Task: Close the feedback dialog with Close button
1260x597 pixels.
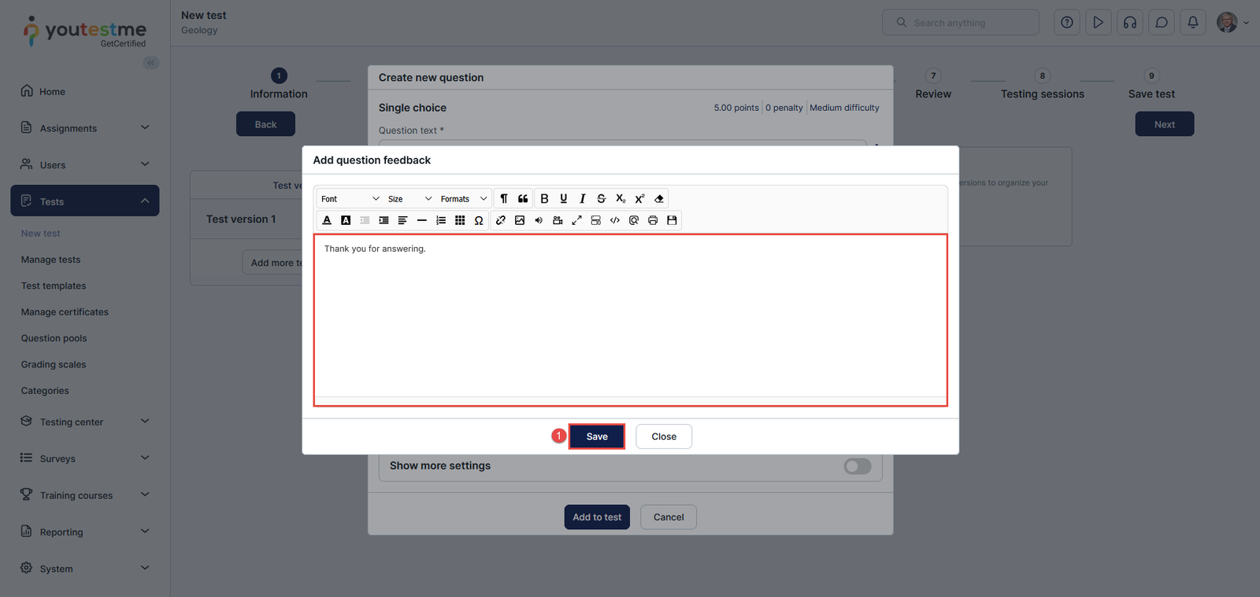Action: tap(664, 437)
